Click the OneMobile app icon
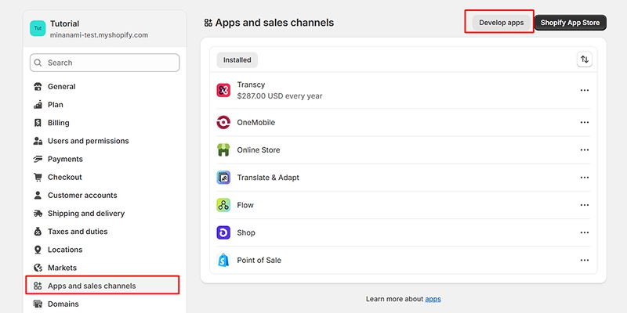This screenshot has height=313, width=627. point(223,123)
